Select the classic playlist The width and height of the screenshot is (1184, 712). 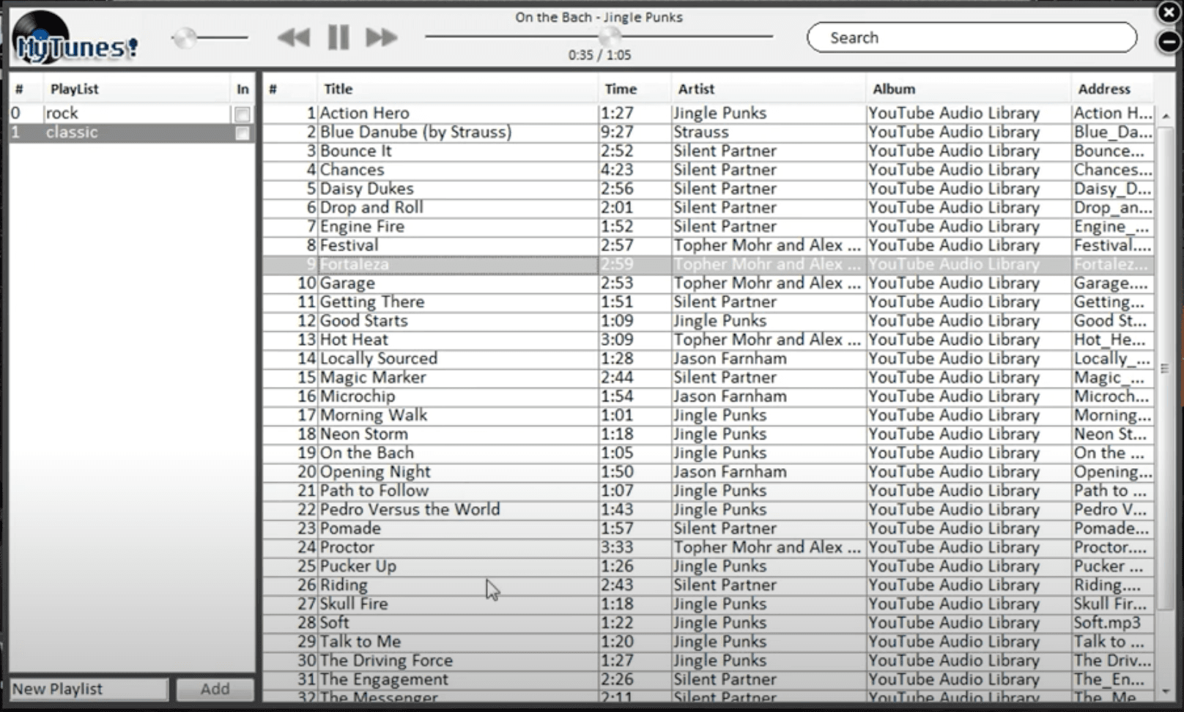pyautogui.click(x=110, y=133)
